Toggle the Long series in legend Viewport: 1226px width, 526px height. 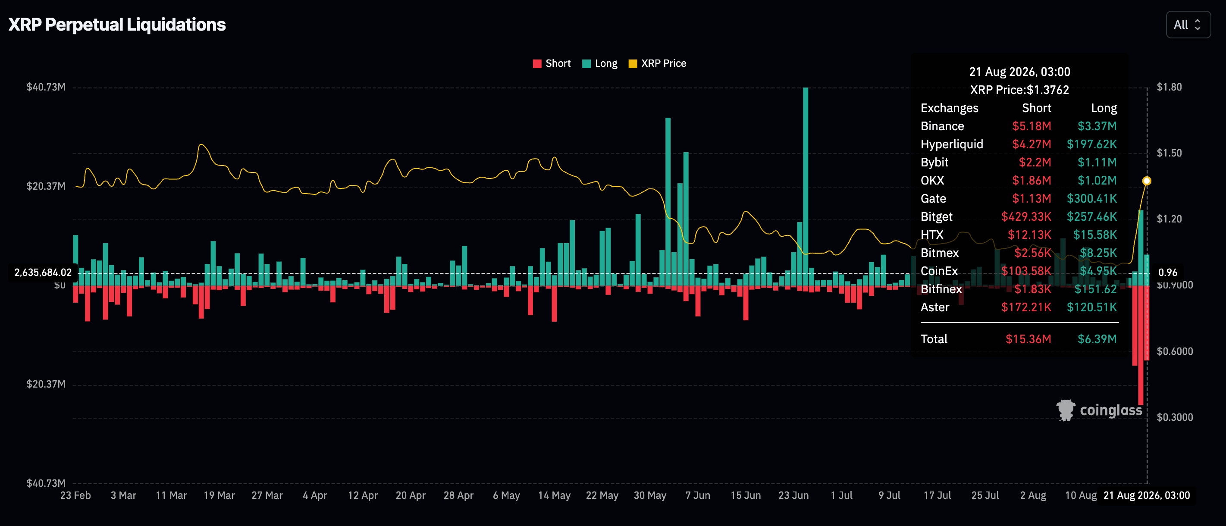(x=600, y=64)
